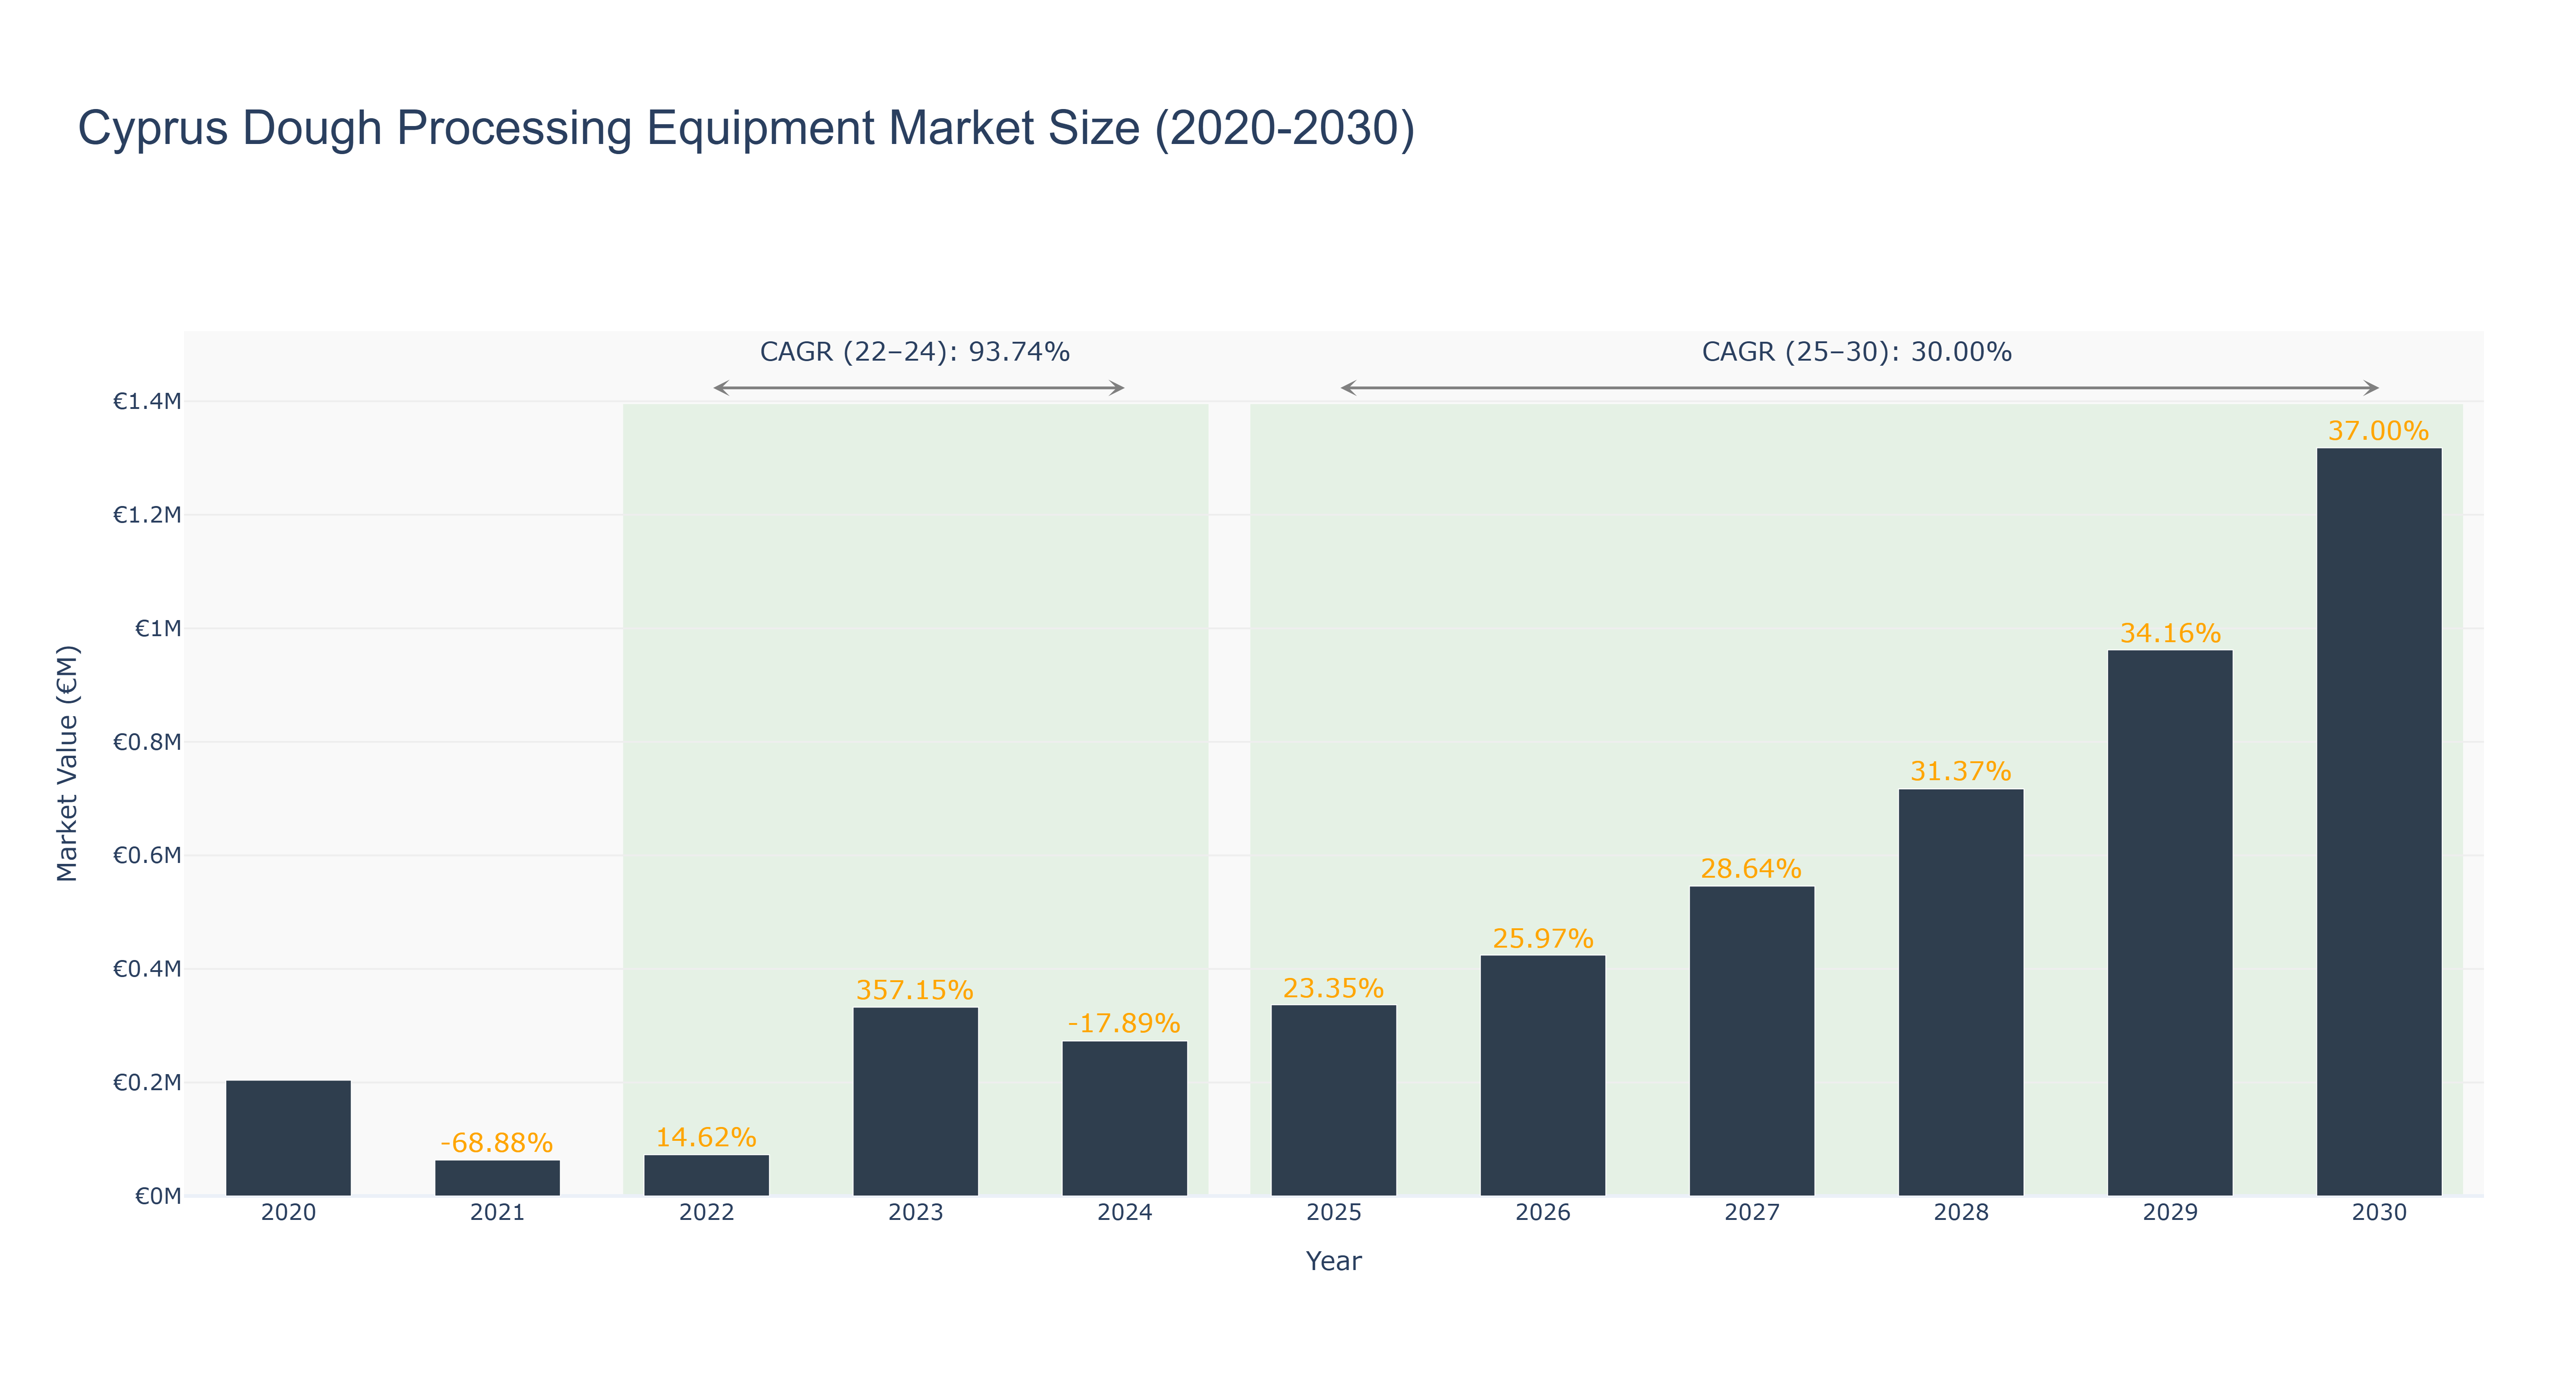Click the -68.88% growth label

[497, 1142]
